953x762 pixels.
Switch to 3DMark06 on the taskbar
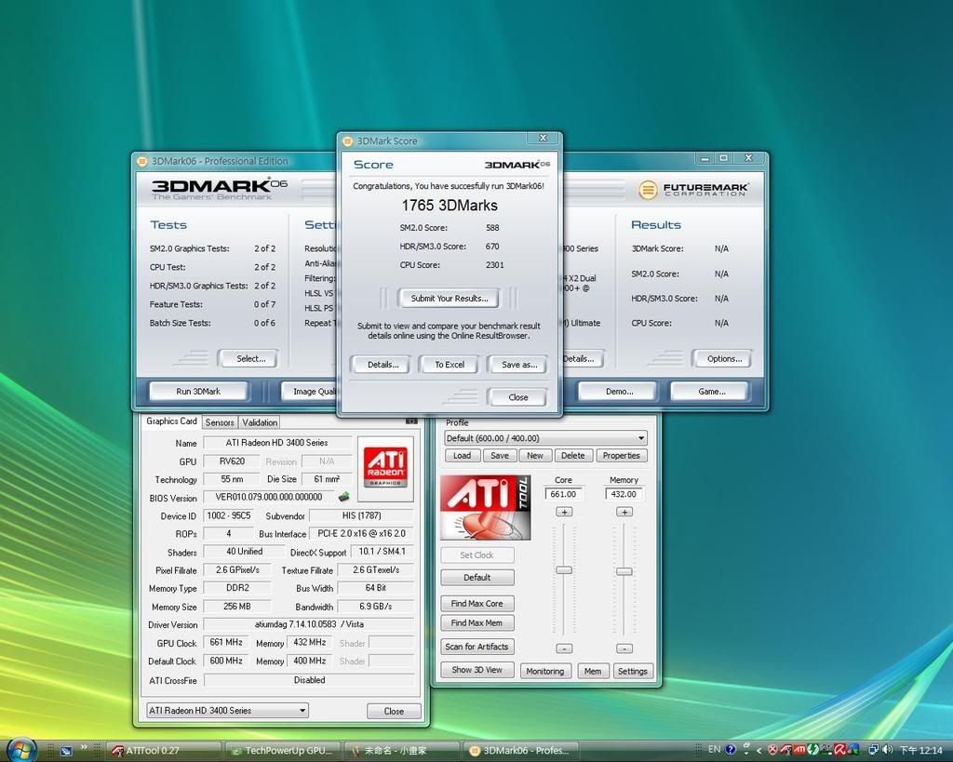coord(520,751)
